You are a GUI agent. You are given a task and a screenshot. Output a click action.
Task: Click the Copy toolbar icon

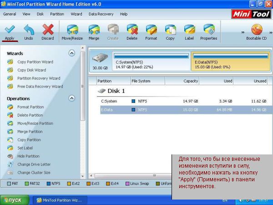(171, 30)
